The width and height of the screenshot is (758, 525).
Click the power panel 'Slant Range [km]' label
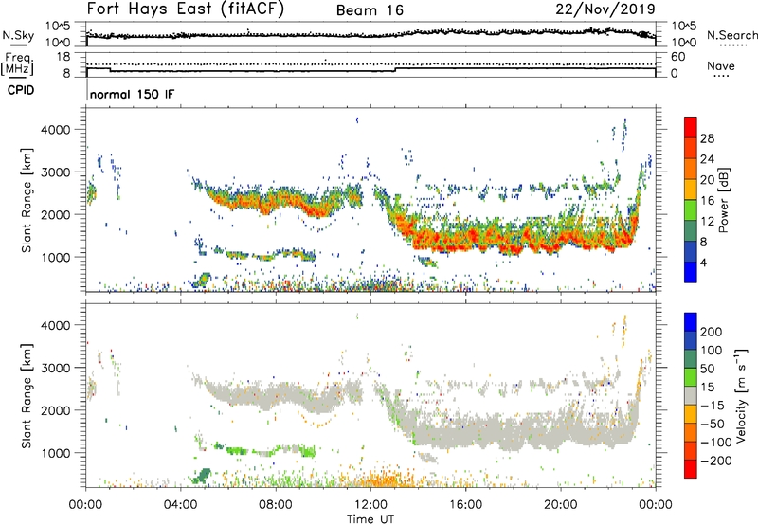click(27, 200)
